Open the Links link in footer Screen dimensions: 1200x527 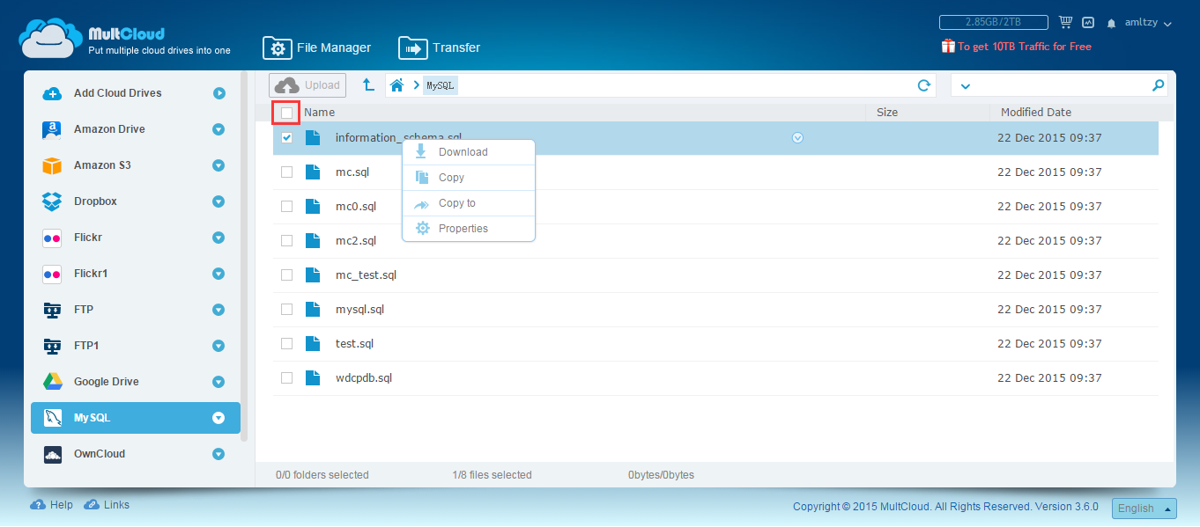click(107, 505)
